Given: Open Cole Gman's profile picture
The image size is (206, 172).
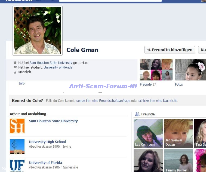Looking at the screenshot, I should tap(38, 31).
